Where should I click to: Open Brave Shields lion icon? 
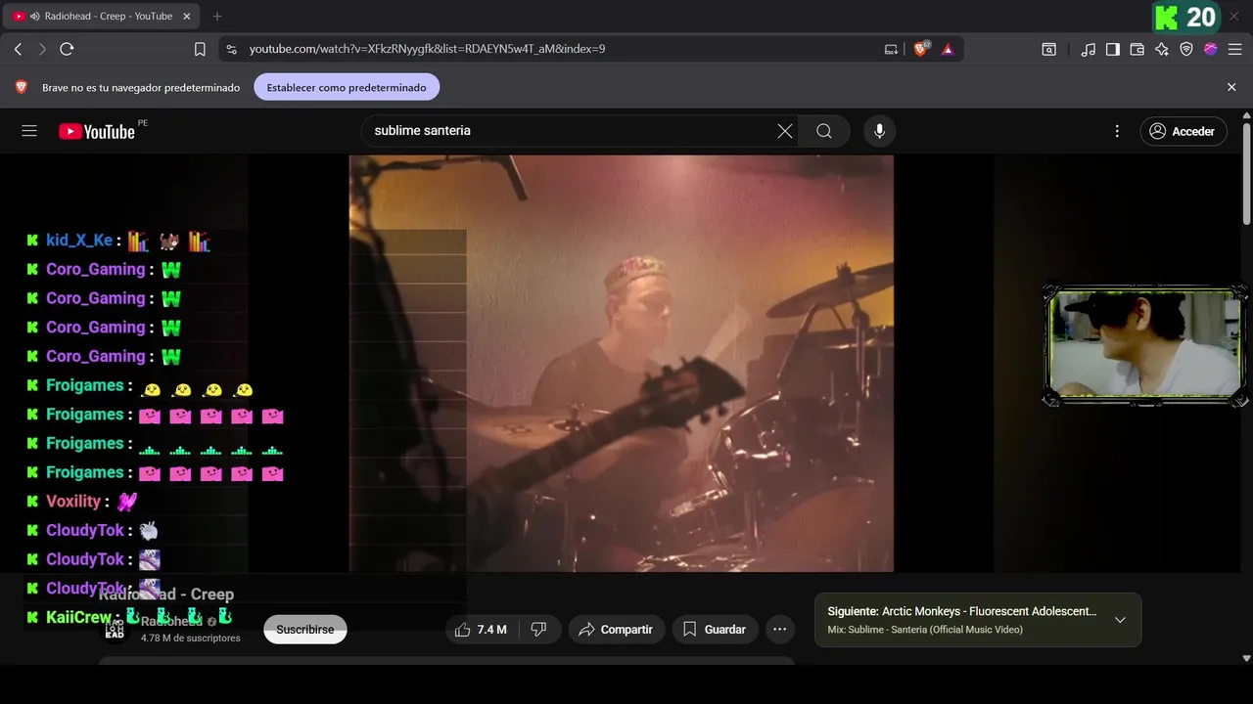[921, 49]
